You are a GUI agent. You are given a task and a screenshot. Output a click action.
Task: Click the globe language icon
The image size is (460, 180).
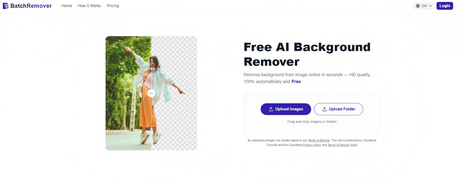[418, 6]
